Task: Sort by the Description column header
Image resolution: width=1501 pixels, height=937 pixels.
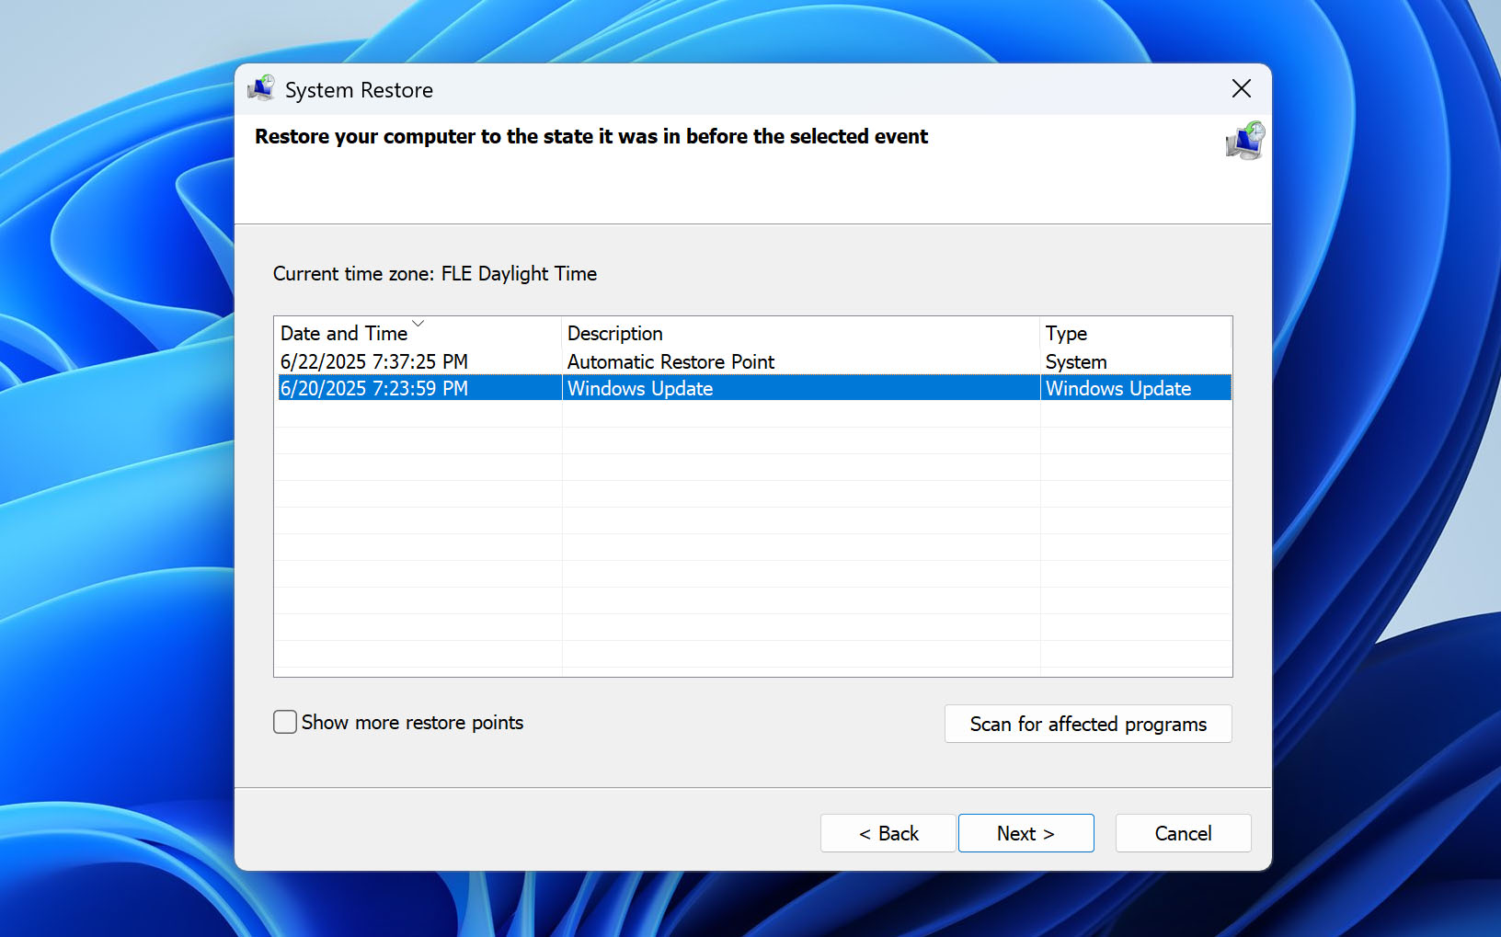Action: pos(800,333)
